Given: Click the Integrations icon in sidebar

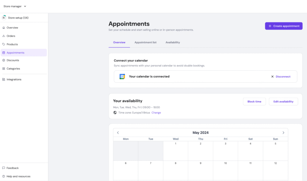Looking at the screenshot, I should (x=4, y=80).
